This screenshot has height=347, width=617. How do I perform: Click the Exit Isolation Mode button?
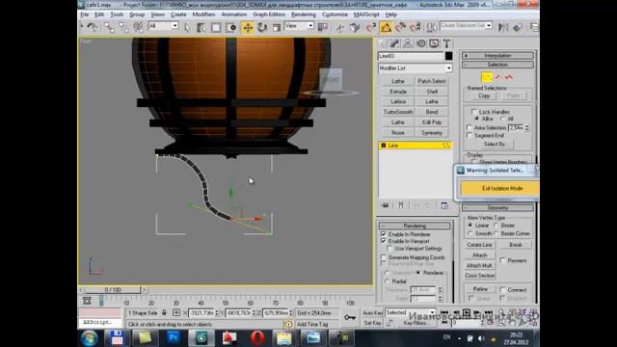[500, 189]
